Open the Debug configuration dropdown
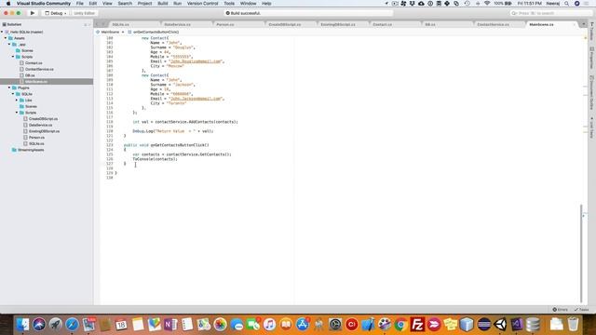The height and width of the screenshot is (335, 596). click(56, 13)
